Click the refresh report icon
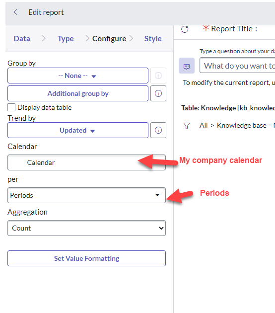275x313 pixels. [185, 29]
